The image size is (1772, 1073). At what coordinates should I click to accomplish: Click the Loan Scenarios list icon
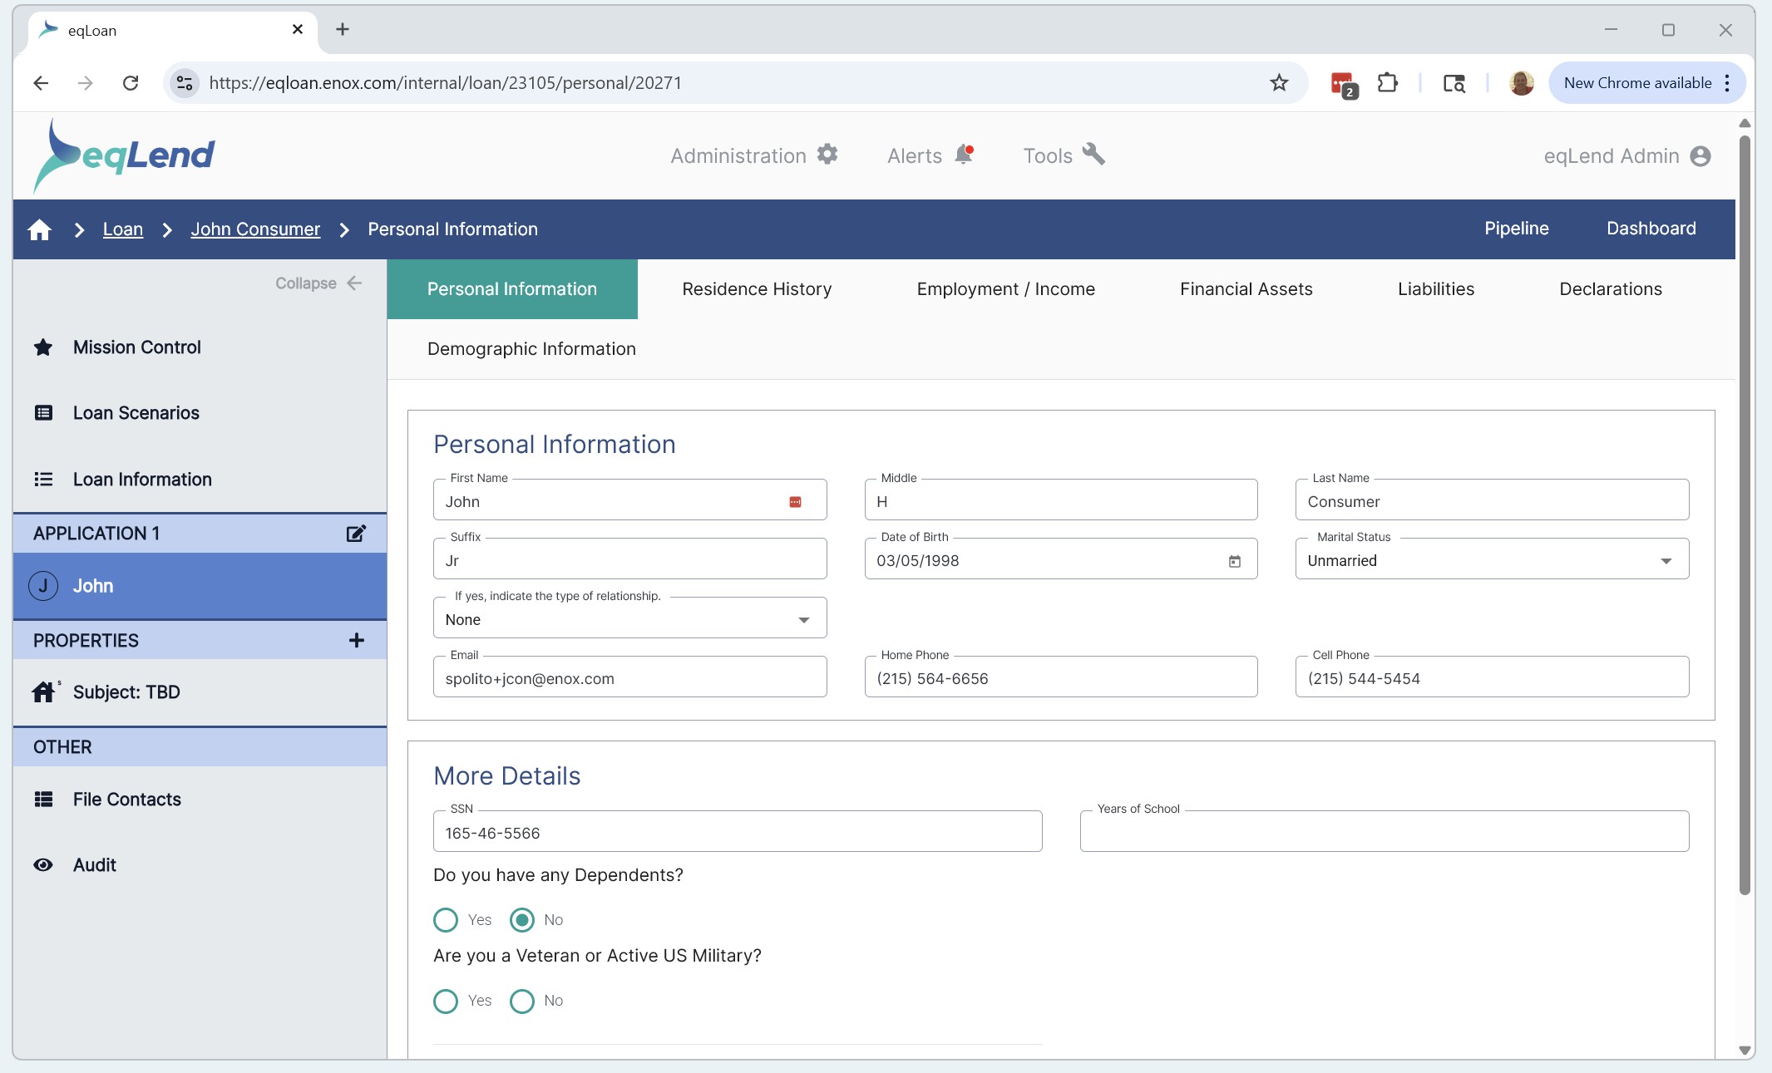(x=43, y=413)
